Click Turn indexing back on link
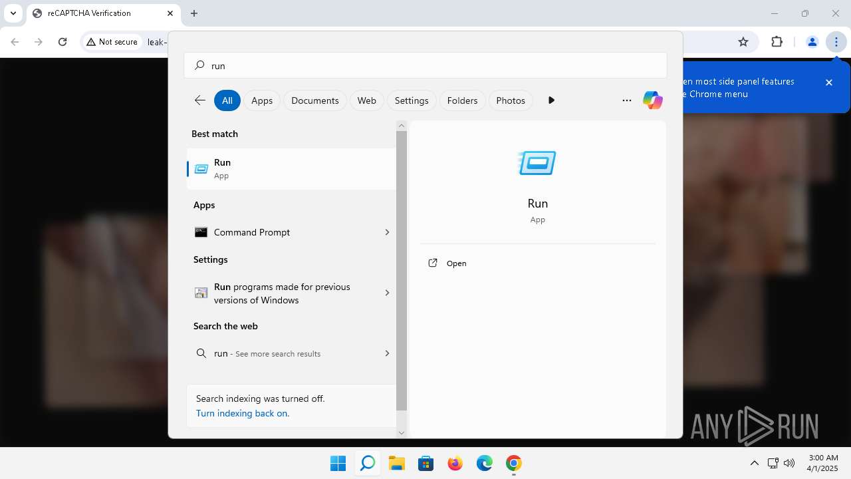The width and height of the screenshot is (851, 479). (x=243, y=413)
